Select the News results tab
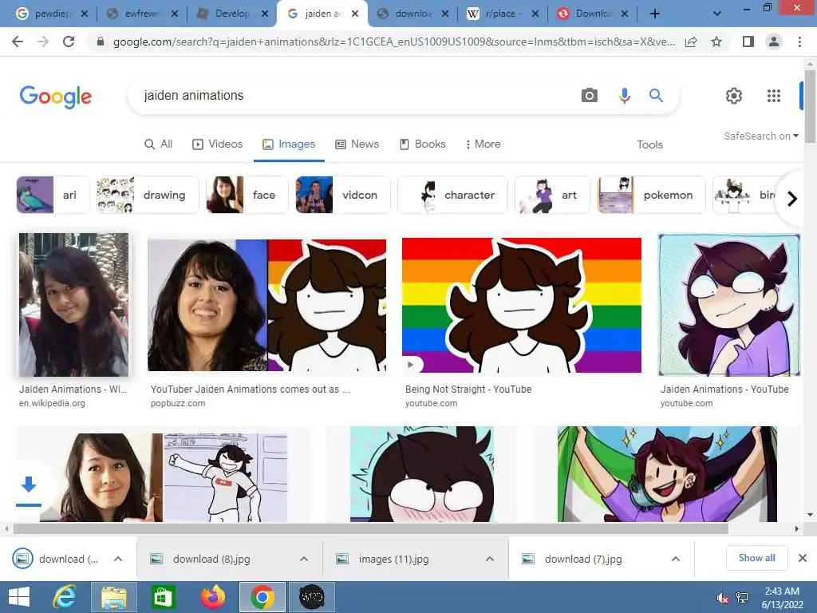The width and height of the screenshot is (817, 613). [x=357, y=144]
